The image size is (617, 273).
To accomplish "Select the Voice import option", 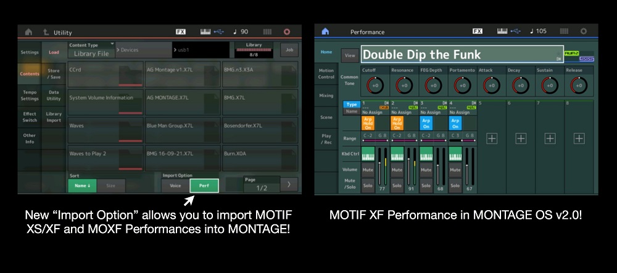I will click(175, 185).
